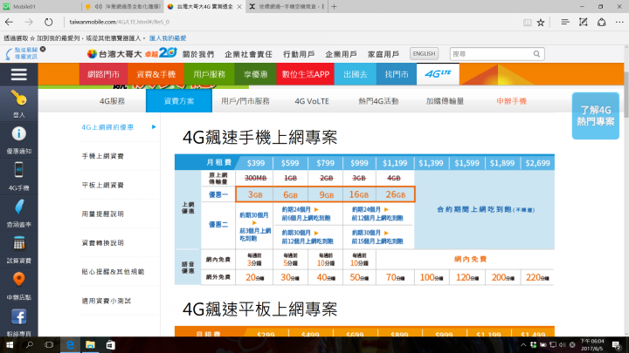The height and width of the screenshot is (353, 629).
Task: Open the Facebook fan page icon
Action: pos(19,316)
